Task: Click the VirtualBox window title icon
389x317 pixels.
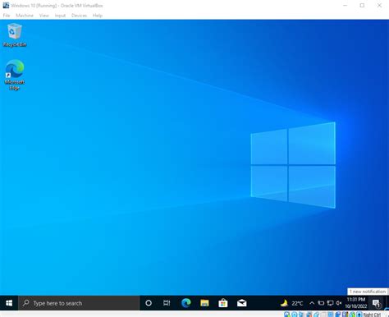Action: pyautogui.click(x=6, y=5)
